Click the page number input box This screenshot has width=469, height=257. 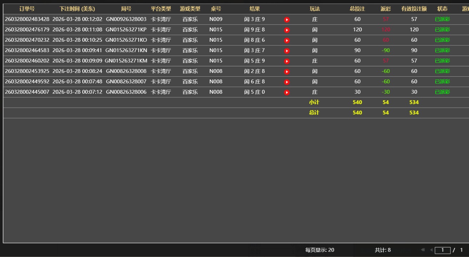[x=443, y=250]
